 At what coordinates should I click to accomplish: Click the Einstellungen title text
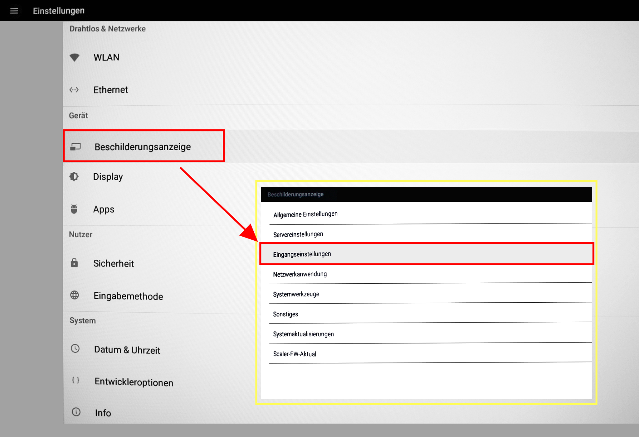click(59, 11)
